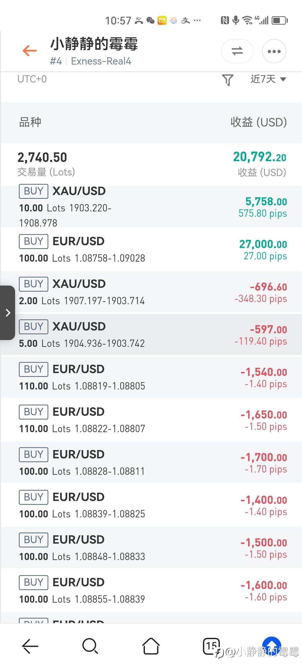Open the filter funnel icon
The image size is (302, 669).
pos(228,79)
